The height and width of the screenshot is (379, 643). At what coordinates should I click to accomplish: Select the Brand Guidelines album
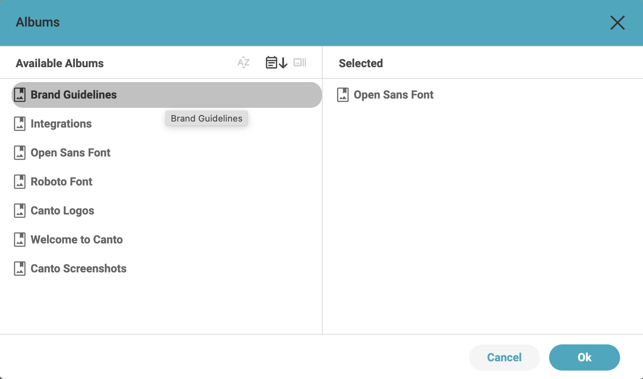(x=167, y=95)
